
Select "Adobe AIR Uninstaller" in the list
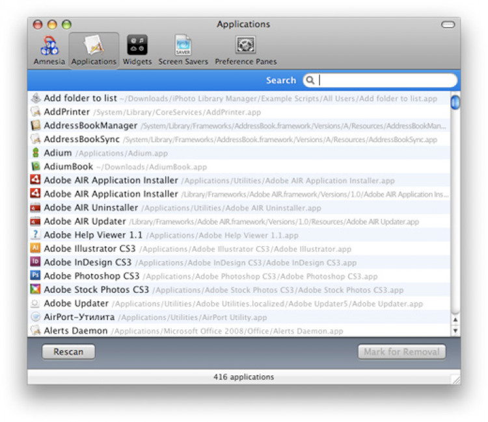[x=91, y=207]
